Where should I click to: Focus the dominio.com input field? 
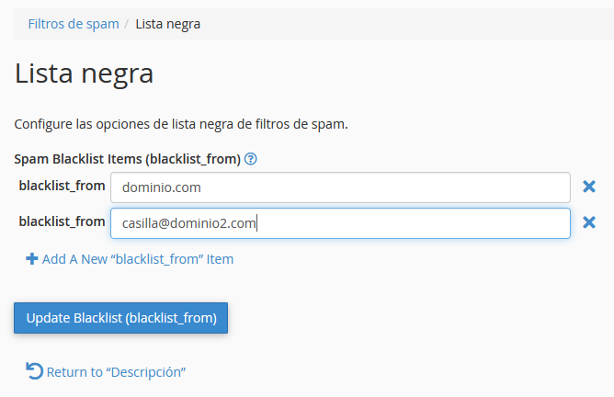340,187
